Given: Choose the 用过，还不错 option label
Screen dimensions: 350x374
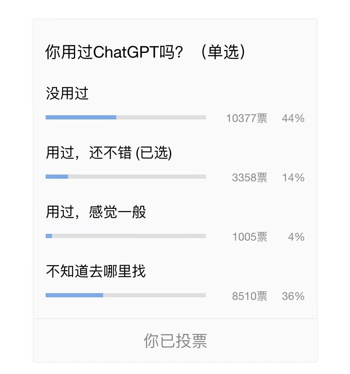Looking at the screenshot, I should [x=89, y=153].
